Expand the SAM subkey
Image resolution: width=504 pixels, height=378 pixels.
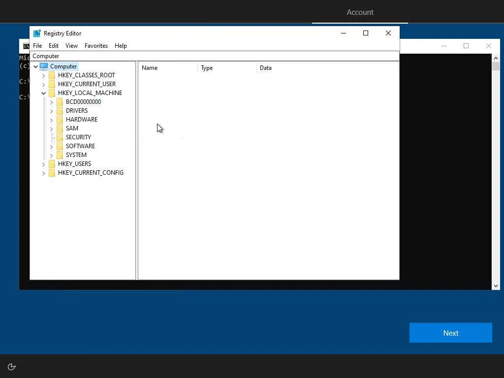[51, 128]
